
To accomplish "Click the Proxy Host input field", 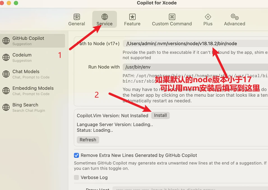I will click(x=190, y=189).
